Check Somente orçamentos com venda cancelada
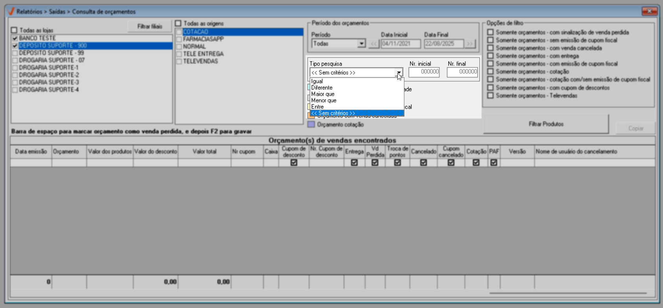This screenshot has width=663, height=308. (490, 48)
